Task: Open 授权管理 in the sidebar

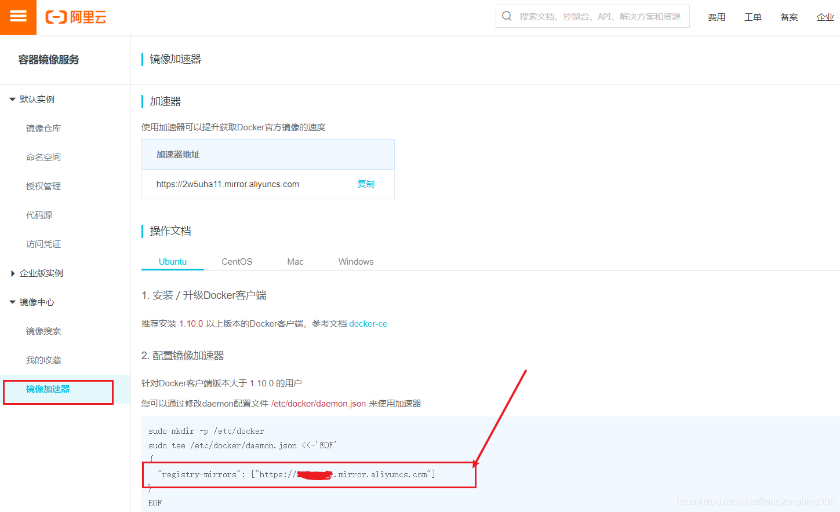Action: pyautogui.click(x=43, y=186)
